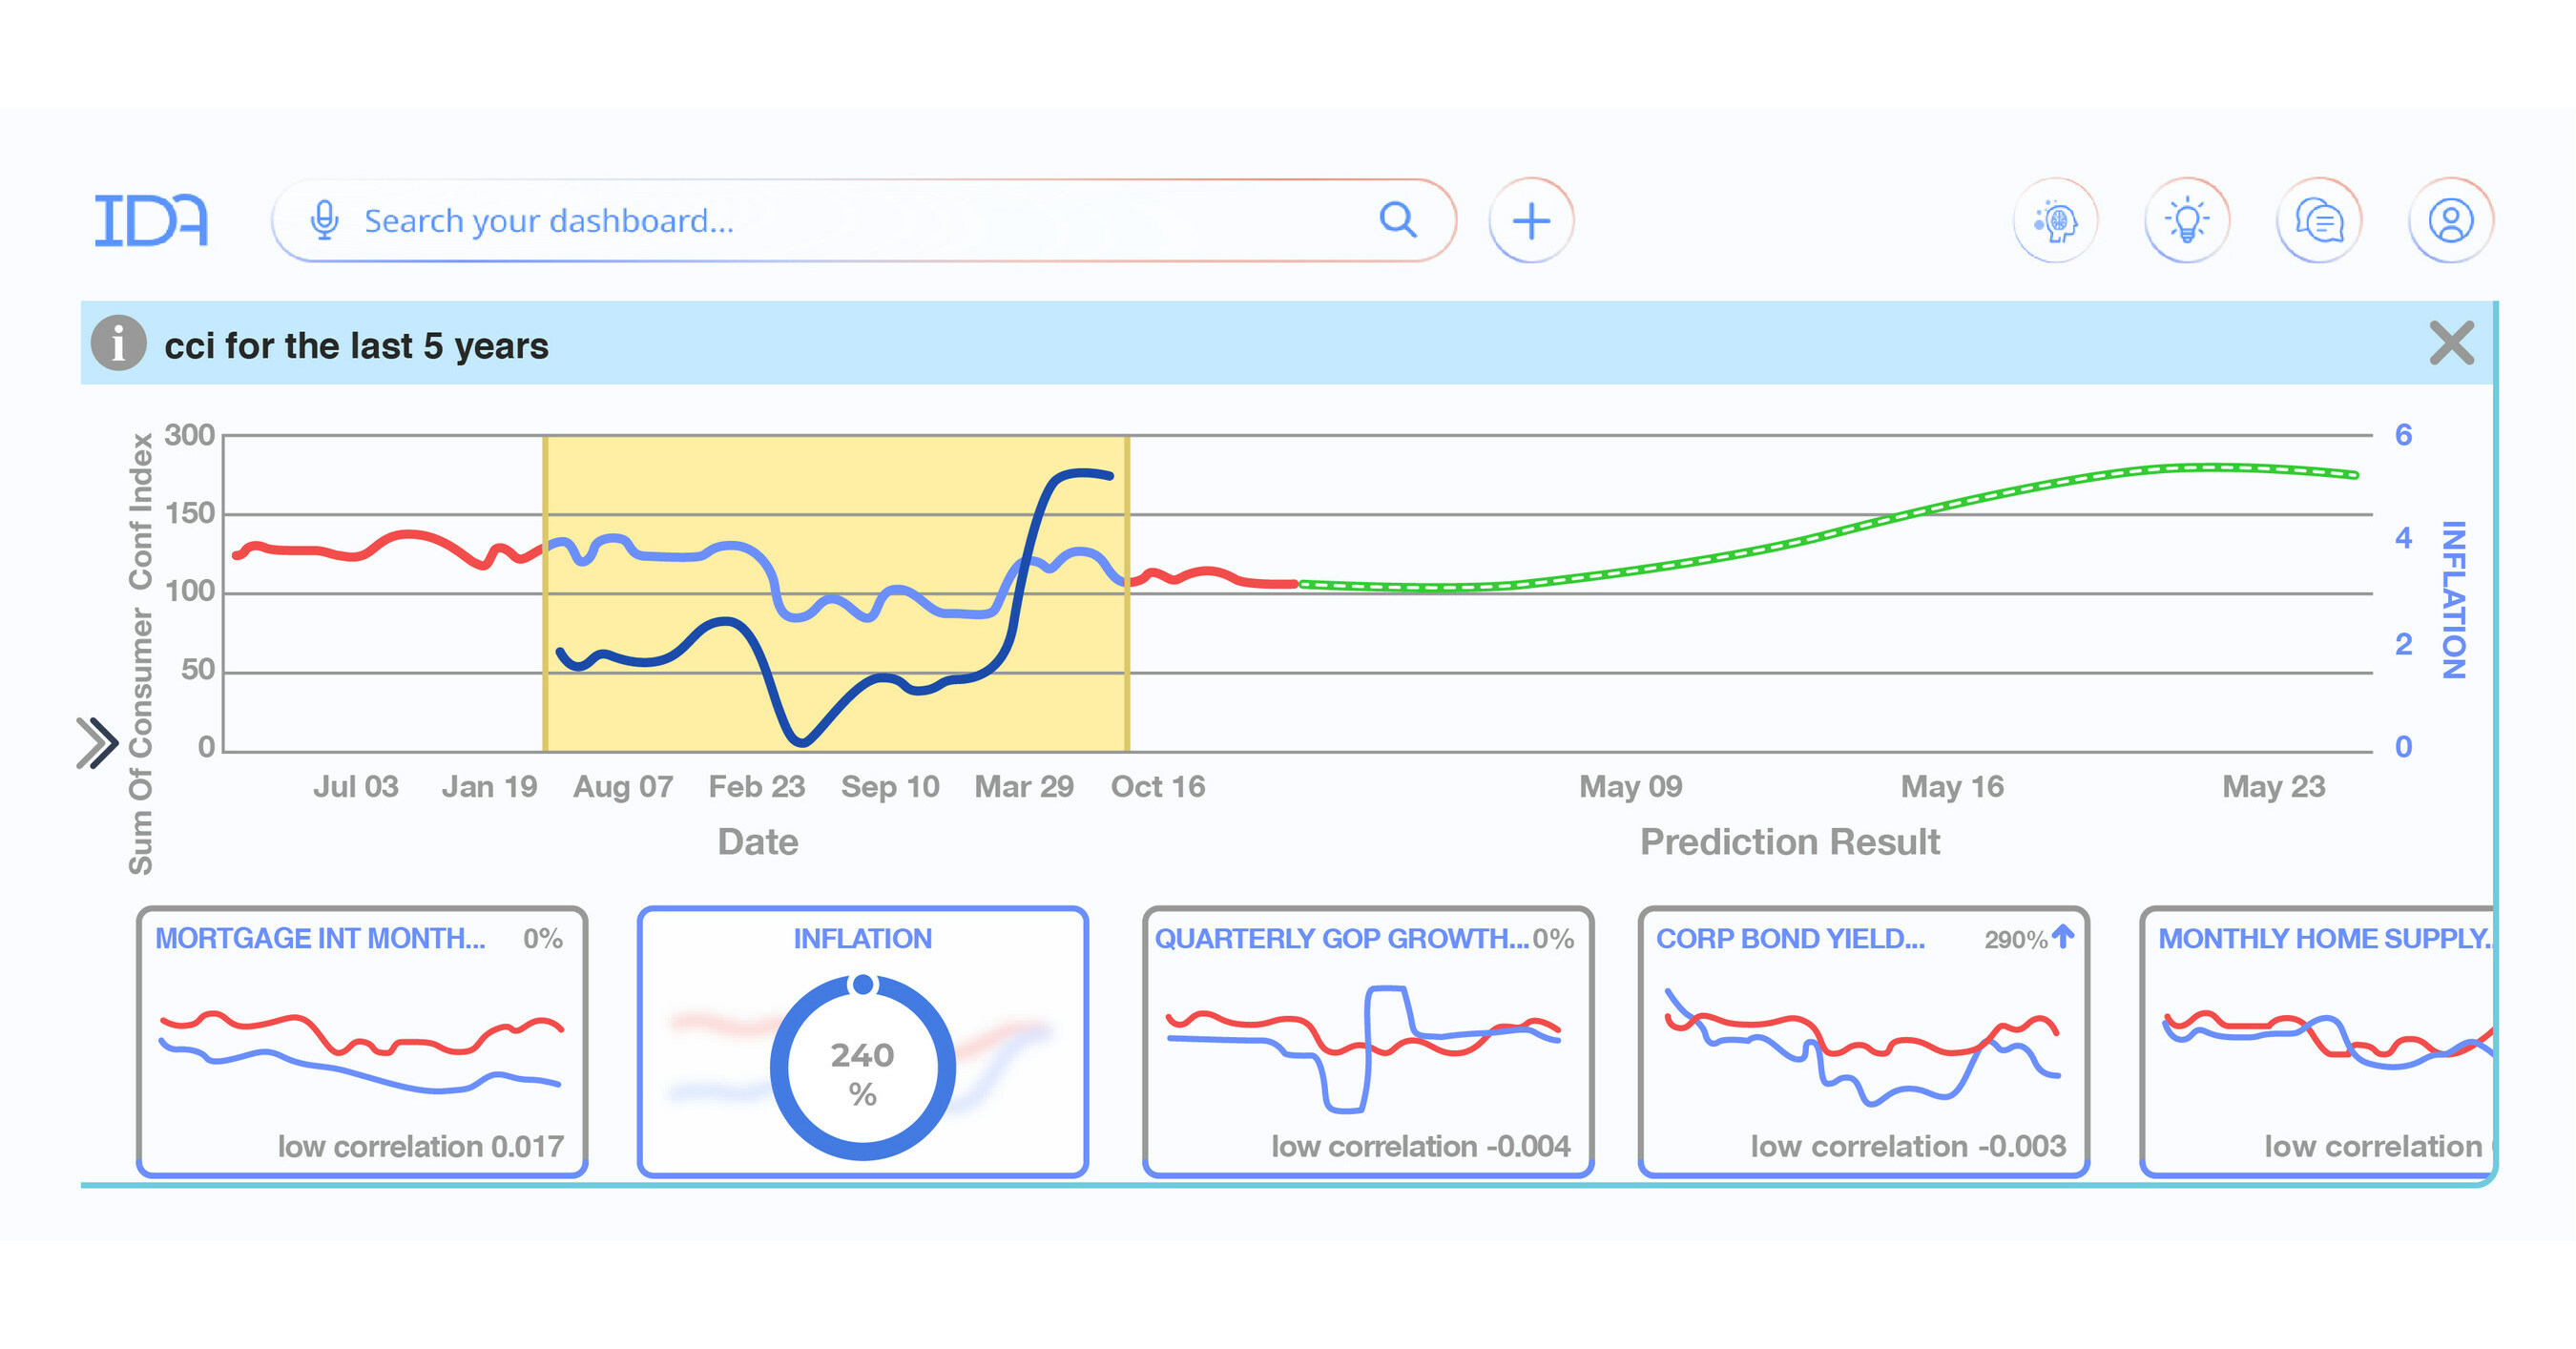This screenshot has height=1349, width=2576.
Task: Click the info icon beside the query title
Action: click(x=118, y=344)
